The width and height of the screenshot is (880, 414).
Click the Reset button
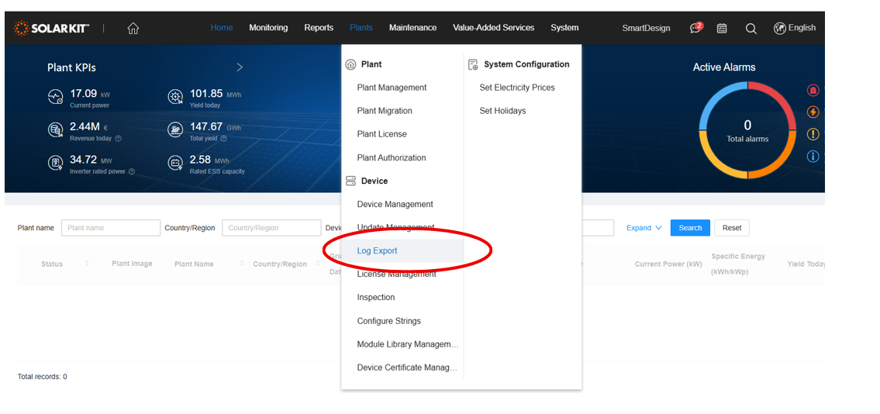pos(731,228)
